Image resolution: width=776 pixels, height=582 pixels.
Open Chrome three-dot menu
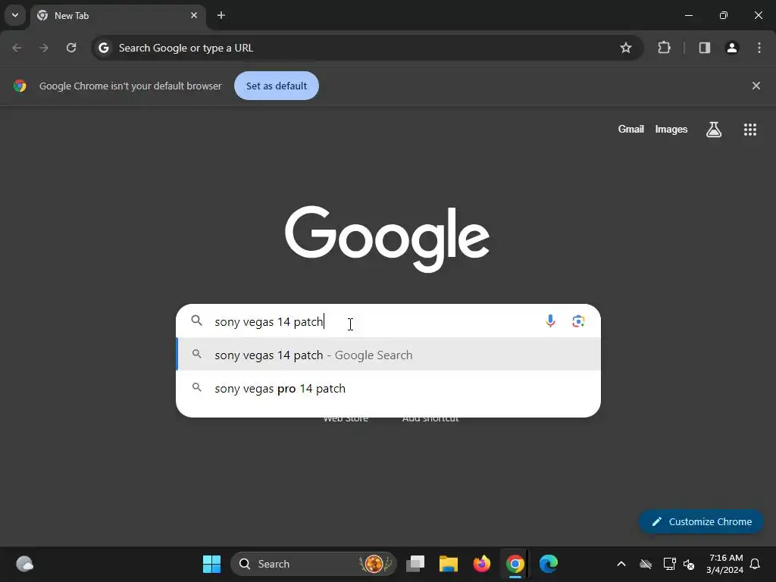click(x=759, y=48)
